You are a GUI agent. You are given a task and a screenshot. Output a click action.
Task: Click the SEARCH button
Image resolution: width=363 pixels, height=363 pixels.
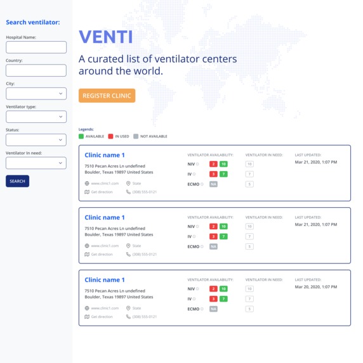pos(17,181)
